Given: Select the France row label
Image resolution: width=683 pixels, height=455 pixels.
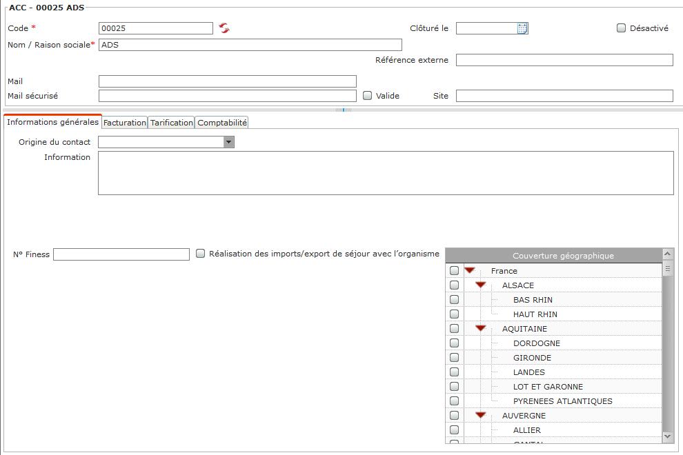Looking at the screenshot, I should tap(504, 271).
